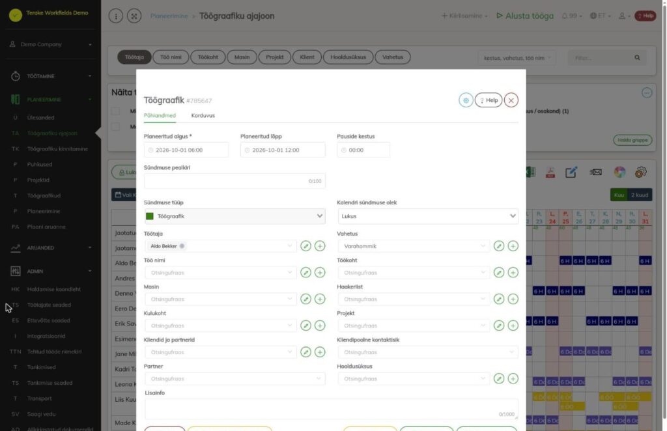Switch to the Korduvus tab
This screenshot has height=431, width=667.
pyautogui.click(x=203, y=116)
